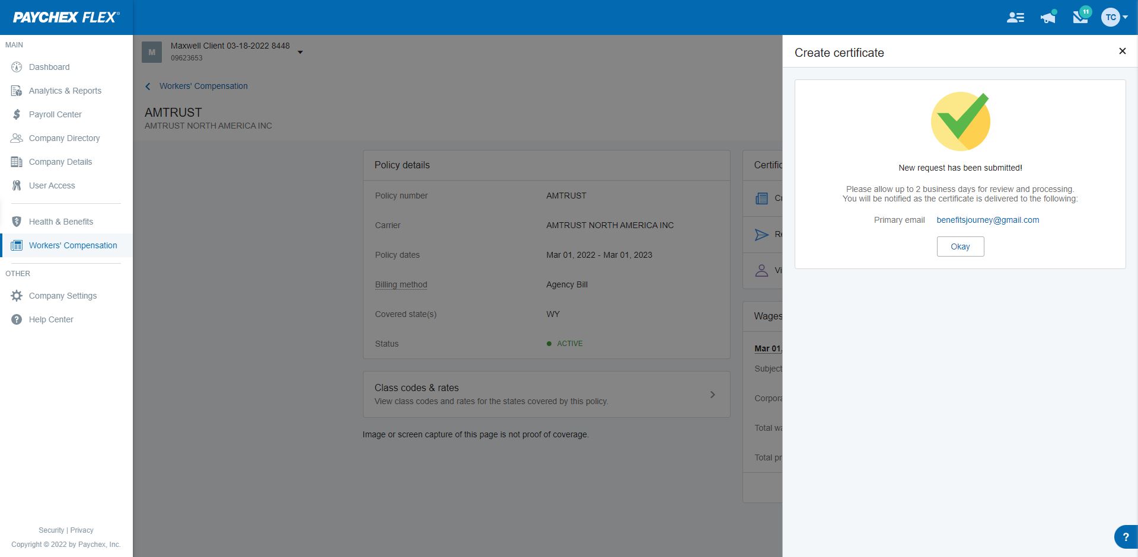
Task: Select Workers' Compensation in sidebar
Action: tap(73, 245)
